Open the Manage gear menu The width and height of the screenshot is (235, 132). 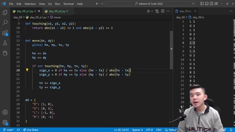coord(5,122)
